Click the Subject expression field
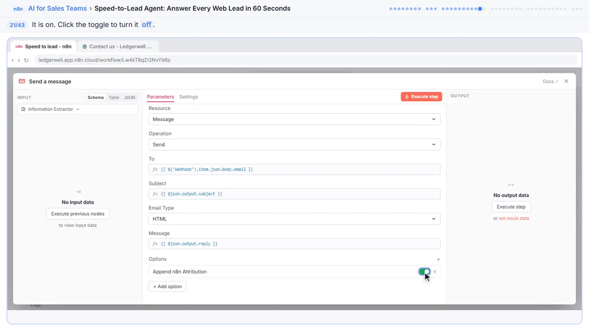589x331 pixels. tap(294, 194)
